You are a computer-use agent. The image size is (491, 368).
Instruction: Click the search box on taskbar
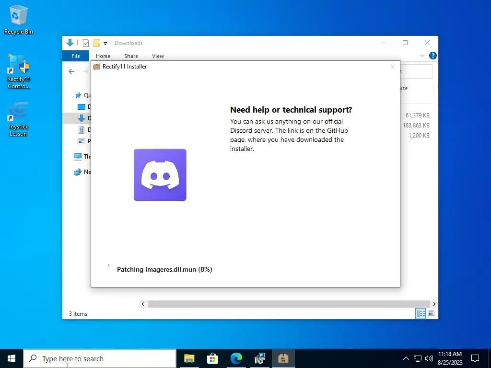click(x=100, y=358)
